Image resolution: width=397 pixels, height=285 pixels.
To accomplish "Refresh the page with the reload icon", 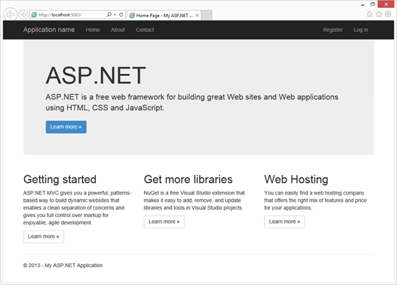I will coord(121,14).
